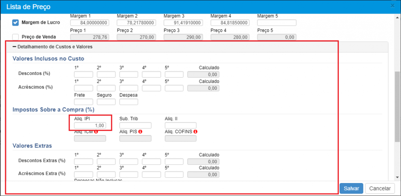Click the Sub. Trib input field
401x196 pixels.
(135, 125)
